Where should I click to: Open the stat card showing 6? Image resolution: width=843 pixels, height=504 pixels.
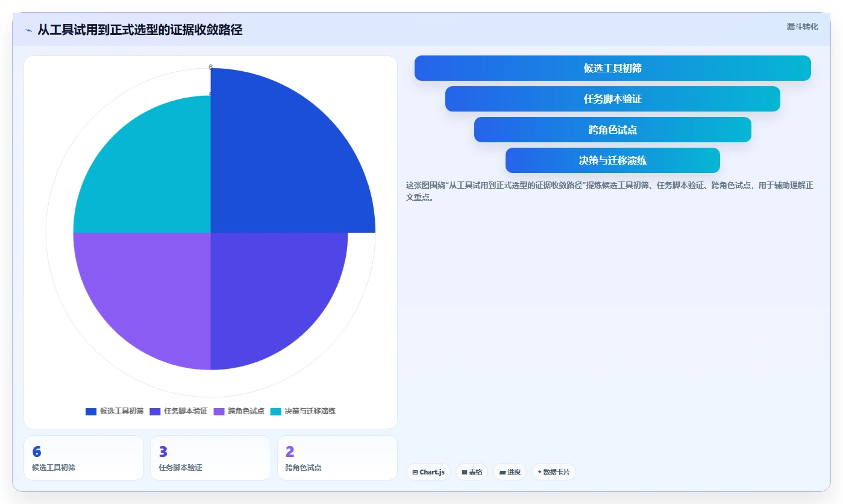84,458
